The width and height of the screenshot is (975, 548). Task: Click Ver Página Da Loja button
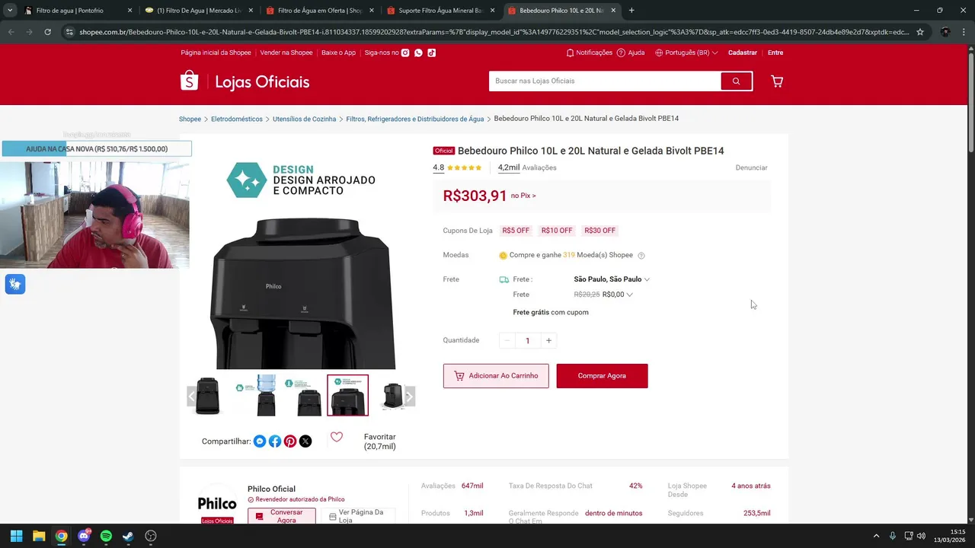coord(358,516)
